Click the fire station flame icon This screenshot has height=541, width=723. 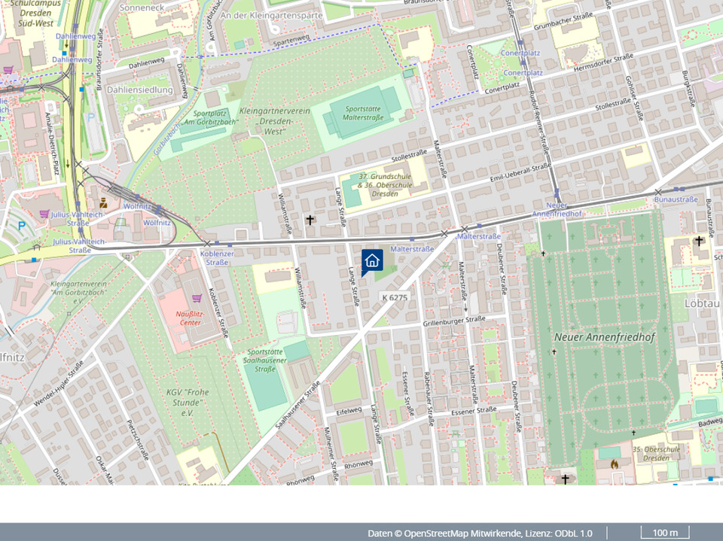614,464
